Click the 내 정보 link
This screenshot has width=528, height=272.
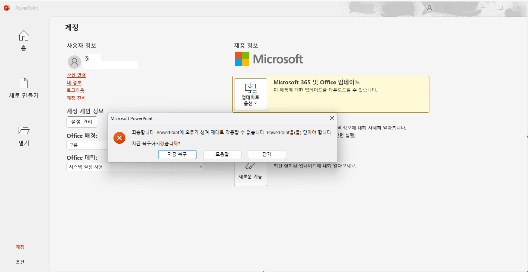pos(74,82)
